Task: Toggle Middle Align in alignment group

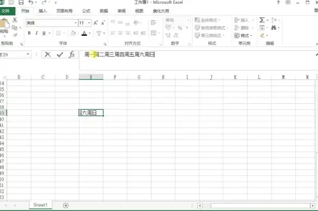Action: 120,22
